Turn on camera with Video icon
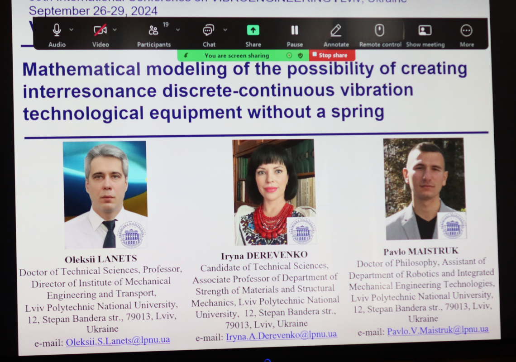516x362 pixels. [100, 30]
